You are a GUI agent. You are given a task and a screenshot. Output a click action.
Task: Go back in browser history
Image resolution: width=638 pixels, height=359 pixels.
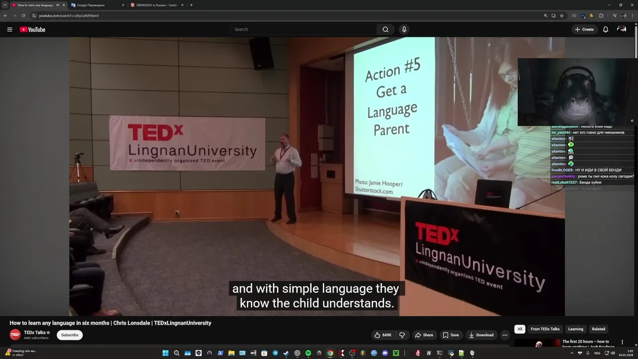[5, 15]
